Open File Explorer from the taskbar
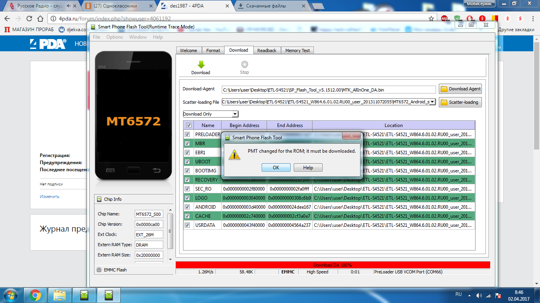 click(60, 295)
